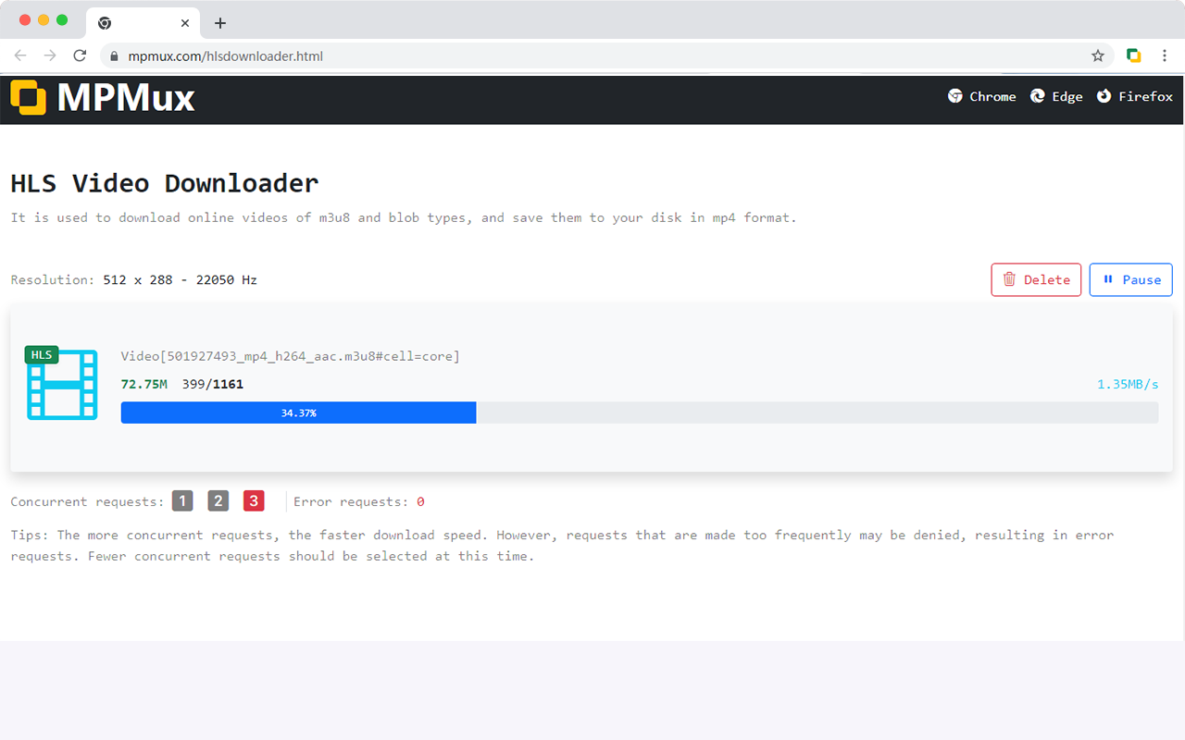Click the browser forward arrow
The height and width of the screenshot is (740, 1185).
pyautogui.click(x=50, y=55)
